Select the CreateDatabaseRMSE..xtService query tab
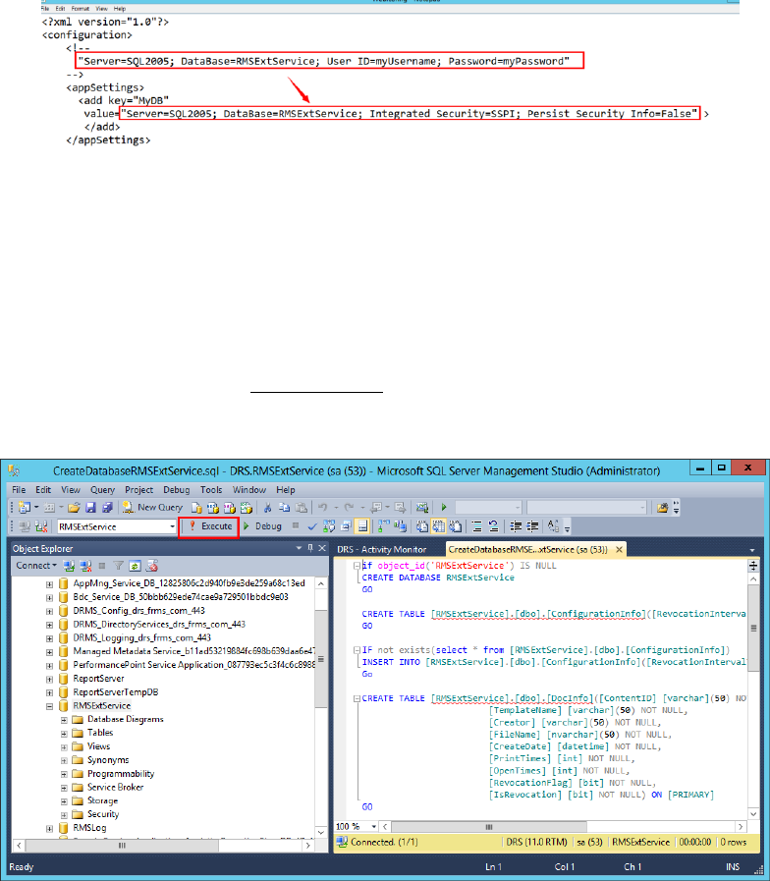Screen dimensions: 770x881 click(x=527, y=549)
